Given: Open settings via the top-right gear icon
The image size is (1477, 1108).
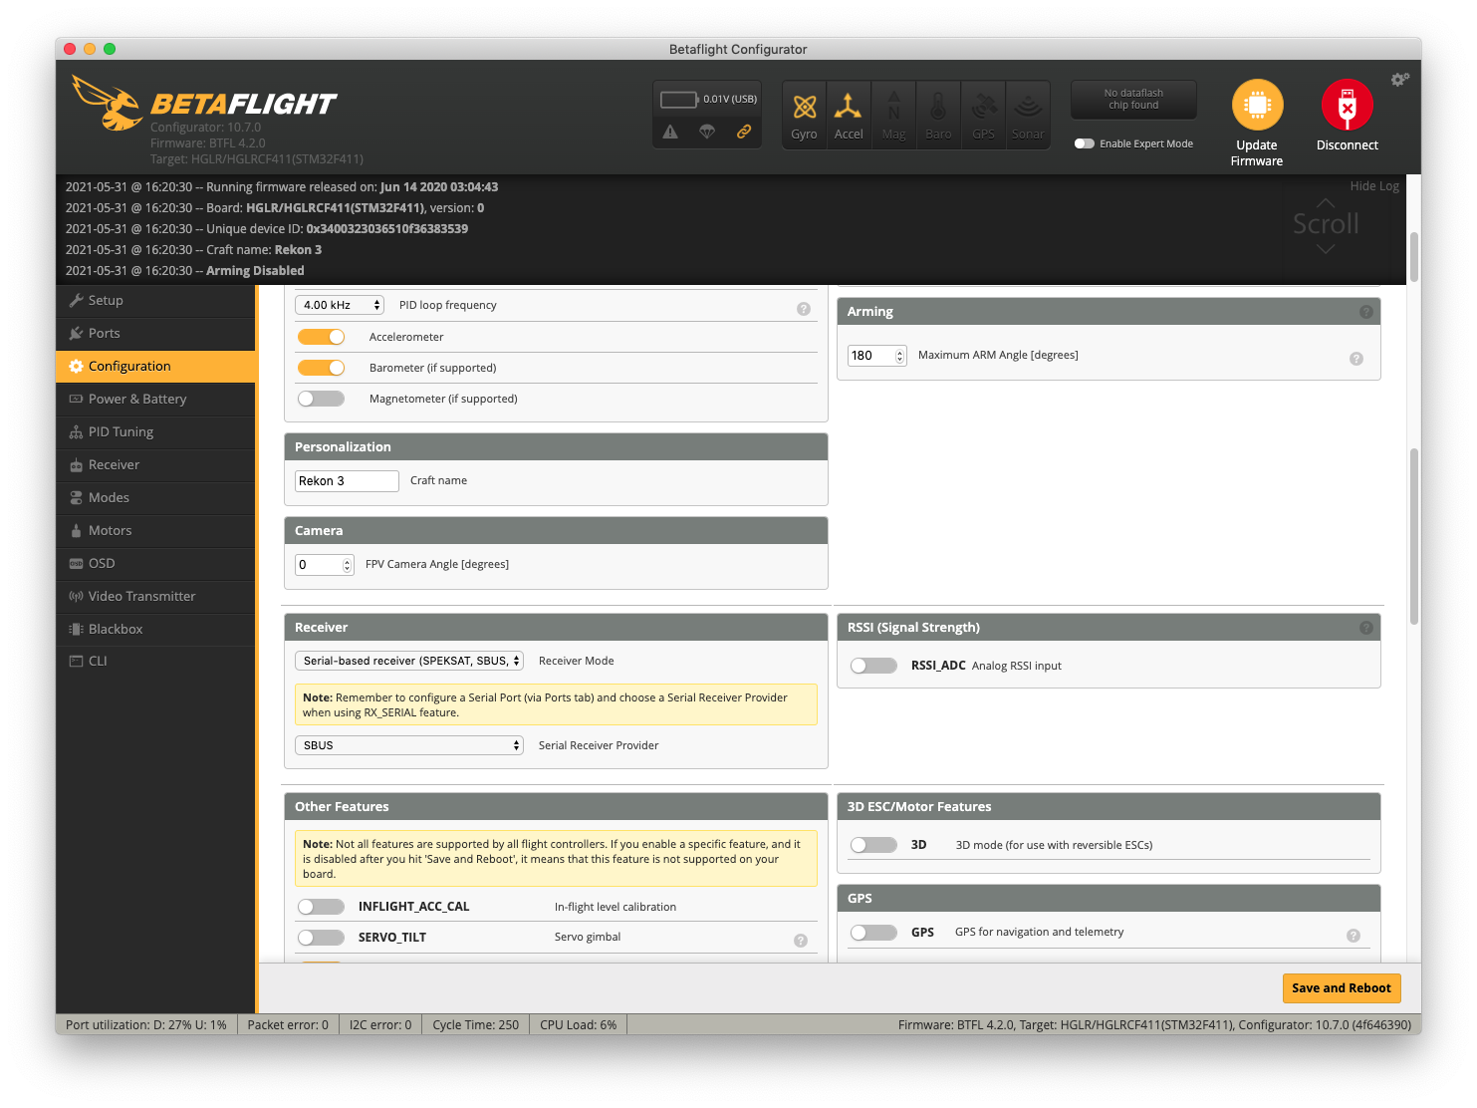Looking at the screenshot, I should click(1399, 80).
